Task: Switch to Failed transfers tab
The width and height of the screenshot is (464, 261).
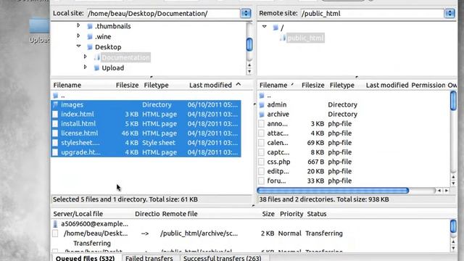Action: pyautogui.click(x=149, y=258)
